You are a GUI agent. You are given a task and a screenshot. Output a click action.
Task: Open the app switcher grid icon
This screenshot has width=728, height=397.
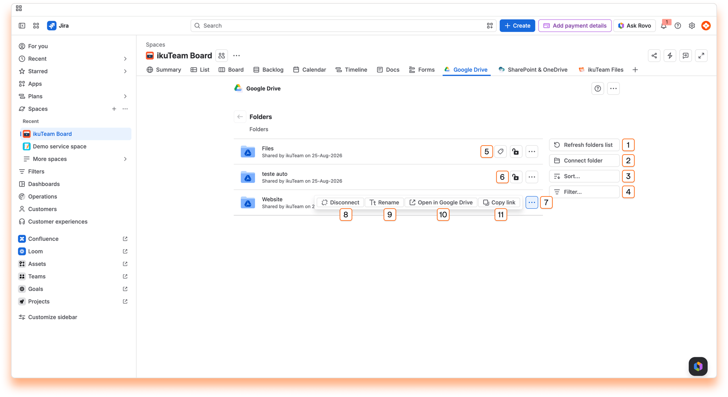click(36, 25)
